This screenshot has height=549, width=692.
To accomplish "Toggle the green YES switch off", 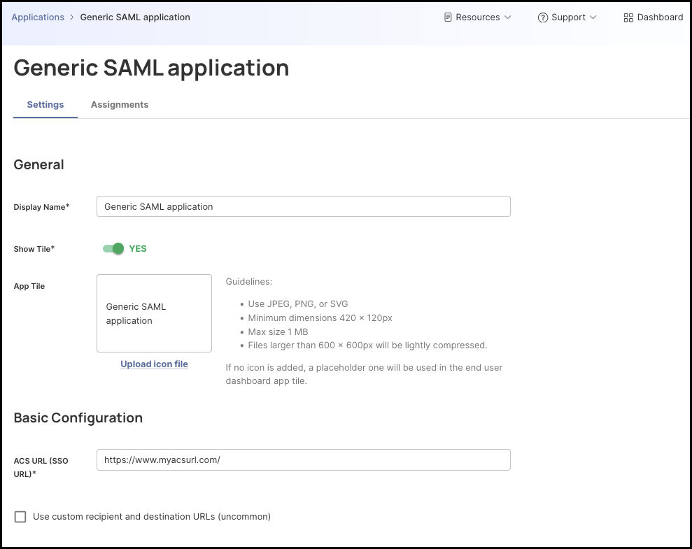I will coord(112,248).
